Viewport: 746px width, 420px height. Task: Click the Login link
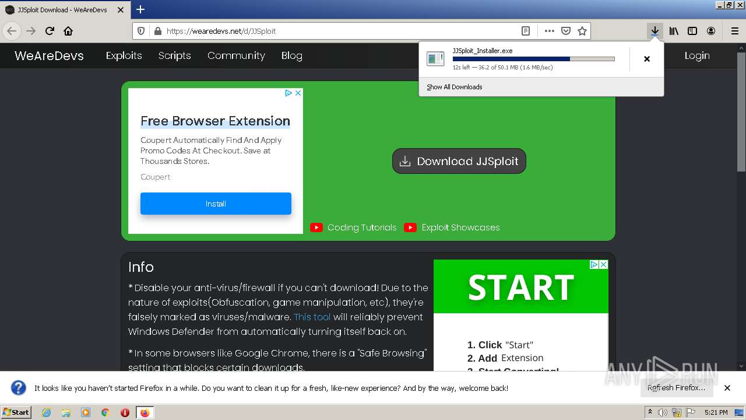coord(697,55)
